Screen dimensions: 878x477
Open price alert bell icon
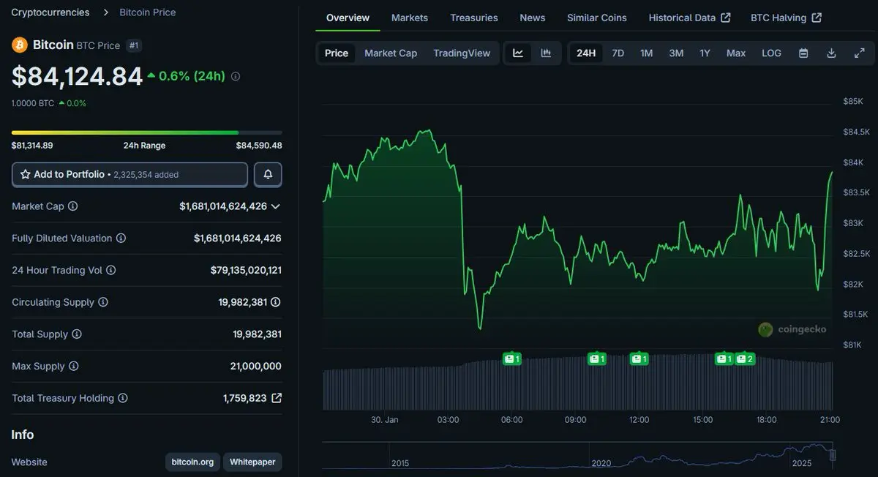268,175
